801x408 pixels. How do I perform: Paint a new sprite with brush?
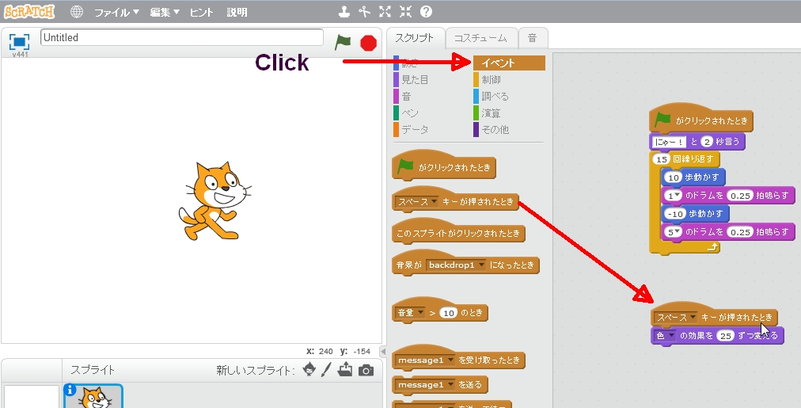(326, 369)
